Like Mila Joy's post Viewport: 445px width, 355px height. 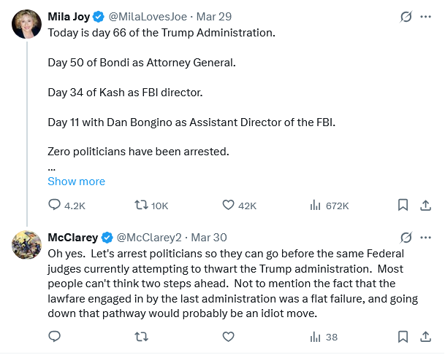point(228,206)
